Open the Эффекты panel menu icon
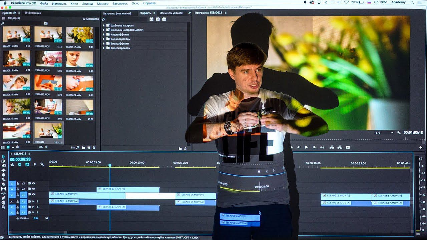The height and width of the screenshot is (240, 427). point(153,13)
